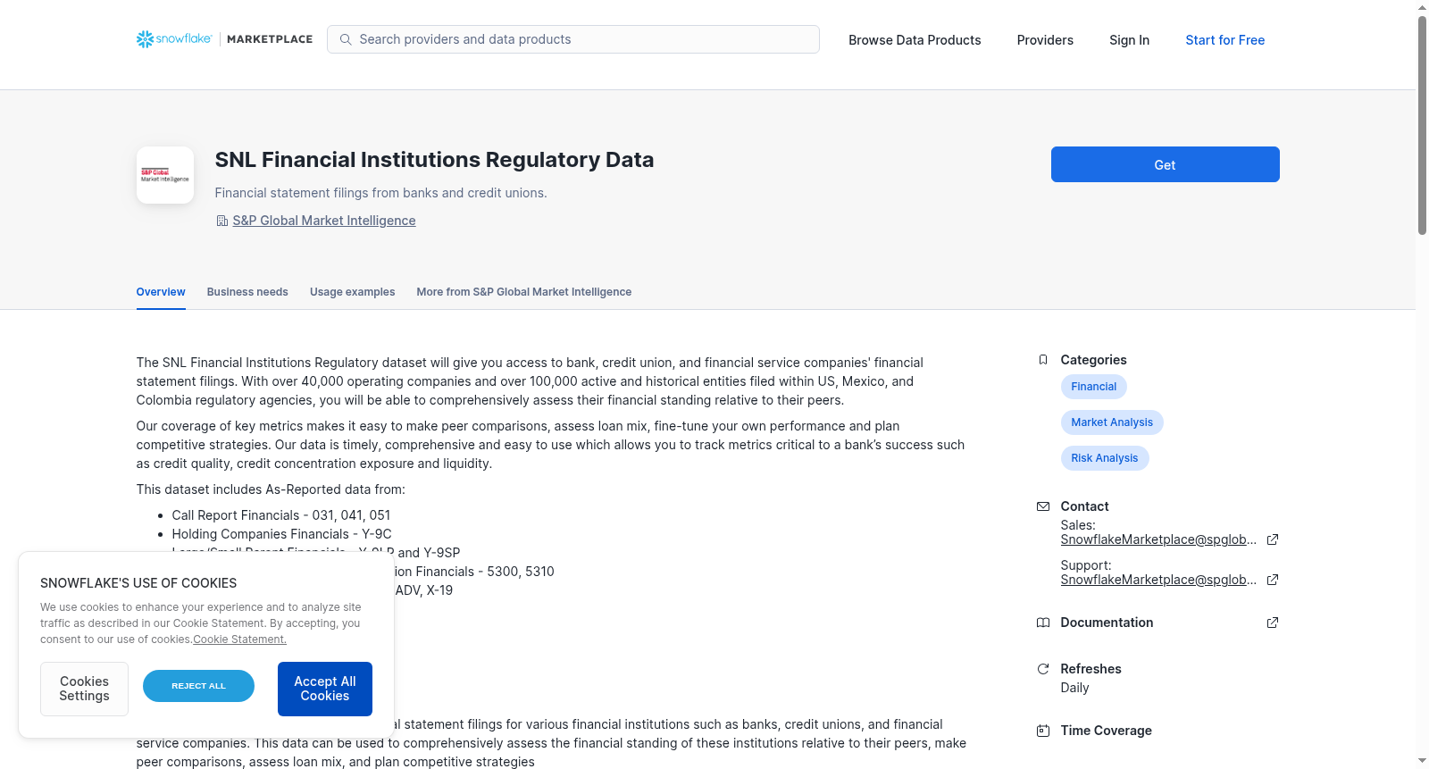Switch to the Business needs tab
This screenshot has height=769, width=1429.
(x=247, y=292)
